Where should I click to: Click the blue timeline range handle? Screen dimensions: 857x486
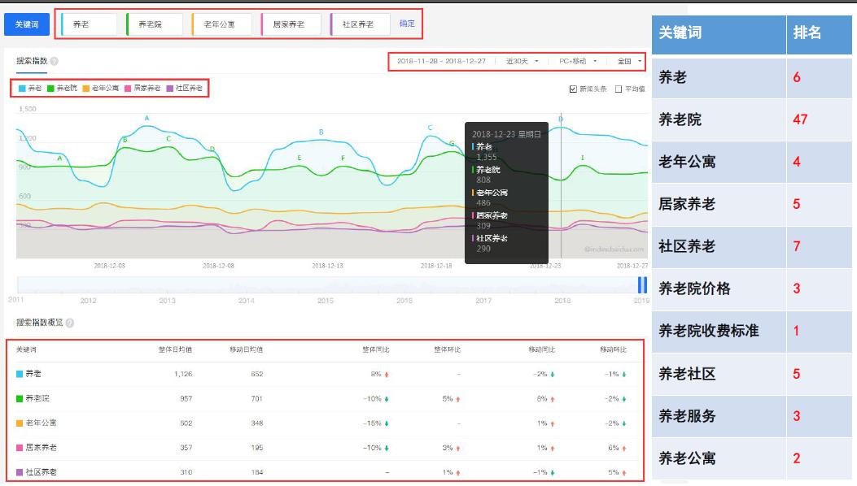point(642,284)
